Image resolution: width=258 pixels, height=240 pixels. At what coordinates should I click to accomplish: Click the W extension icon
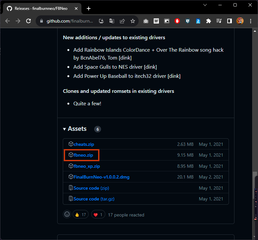coord(156,21)
